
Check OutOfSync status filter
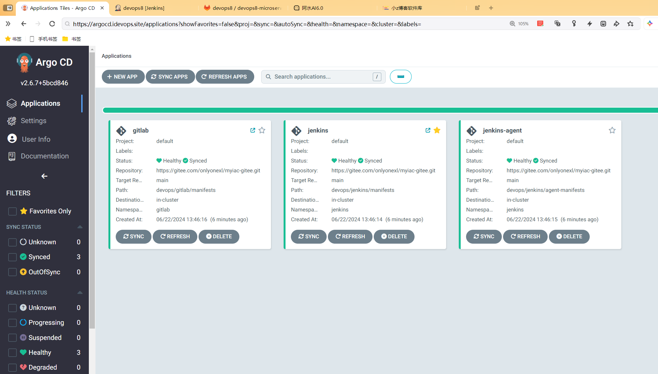(12, 272)
